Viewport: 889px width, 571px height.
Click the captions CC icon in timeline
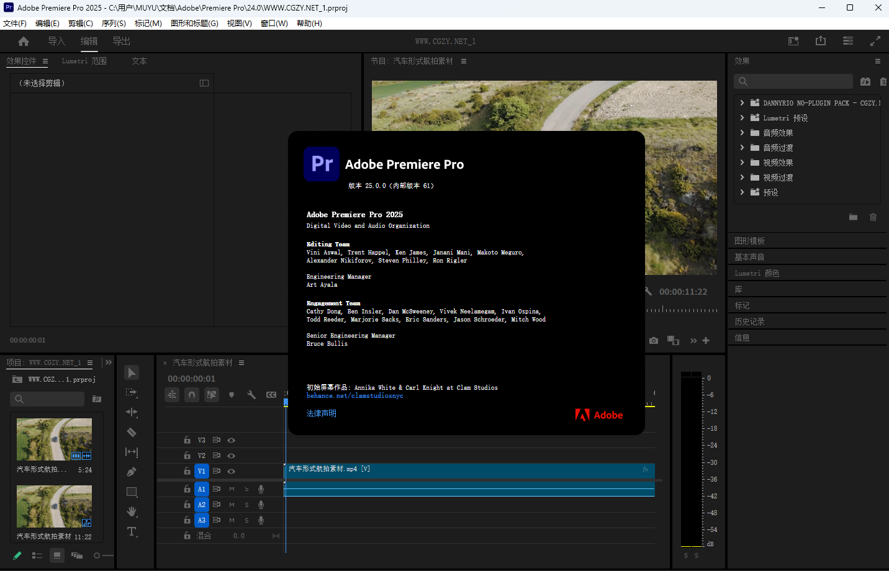271,395
